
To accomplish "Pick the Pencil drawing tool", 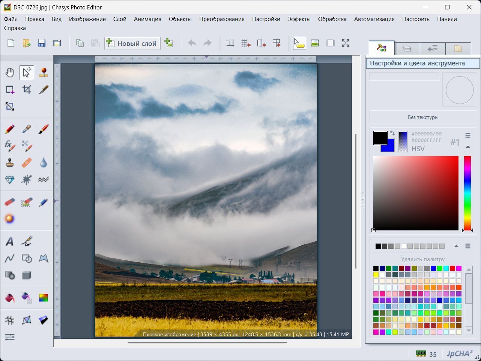I will coord(10,129).
